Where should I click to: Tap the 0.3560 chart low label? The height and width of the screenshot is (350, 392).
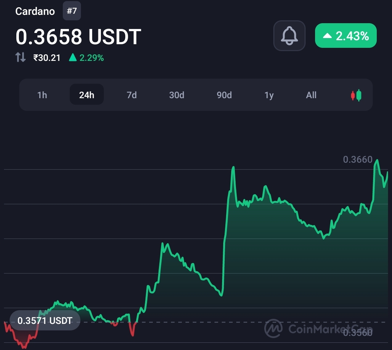(x=358, y=333)
